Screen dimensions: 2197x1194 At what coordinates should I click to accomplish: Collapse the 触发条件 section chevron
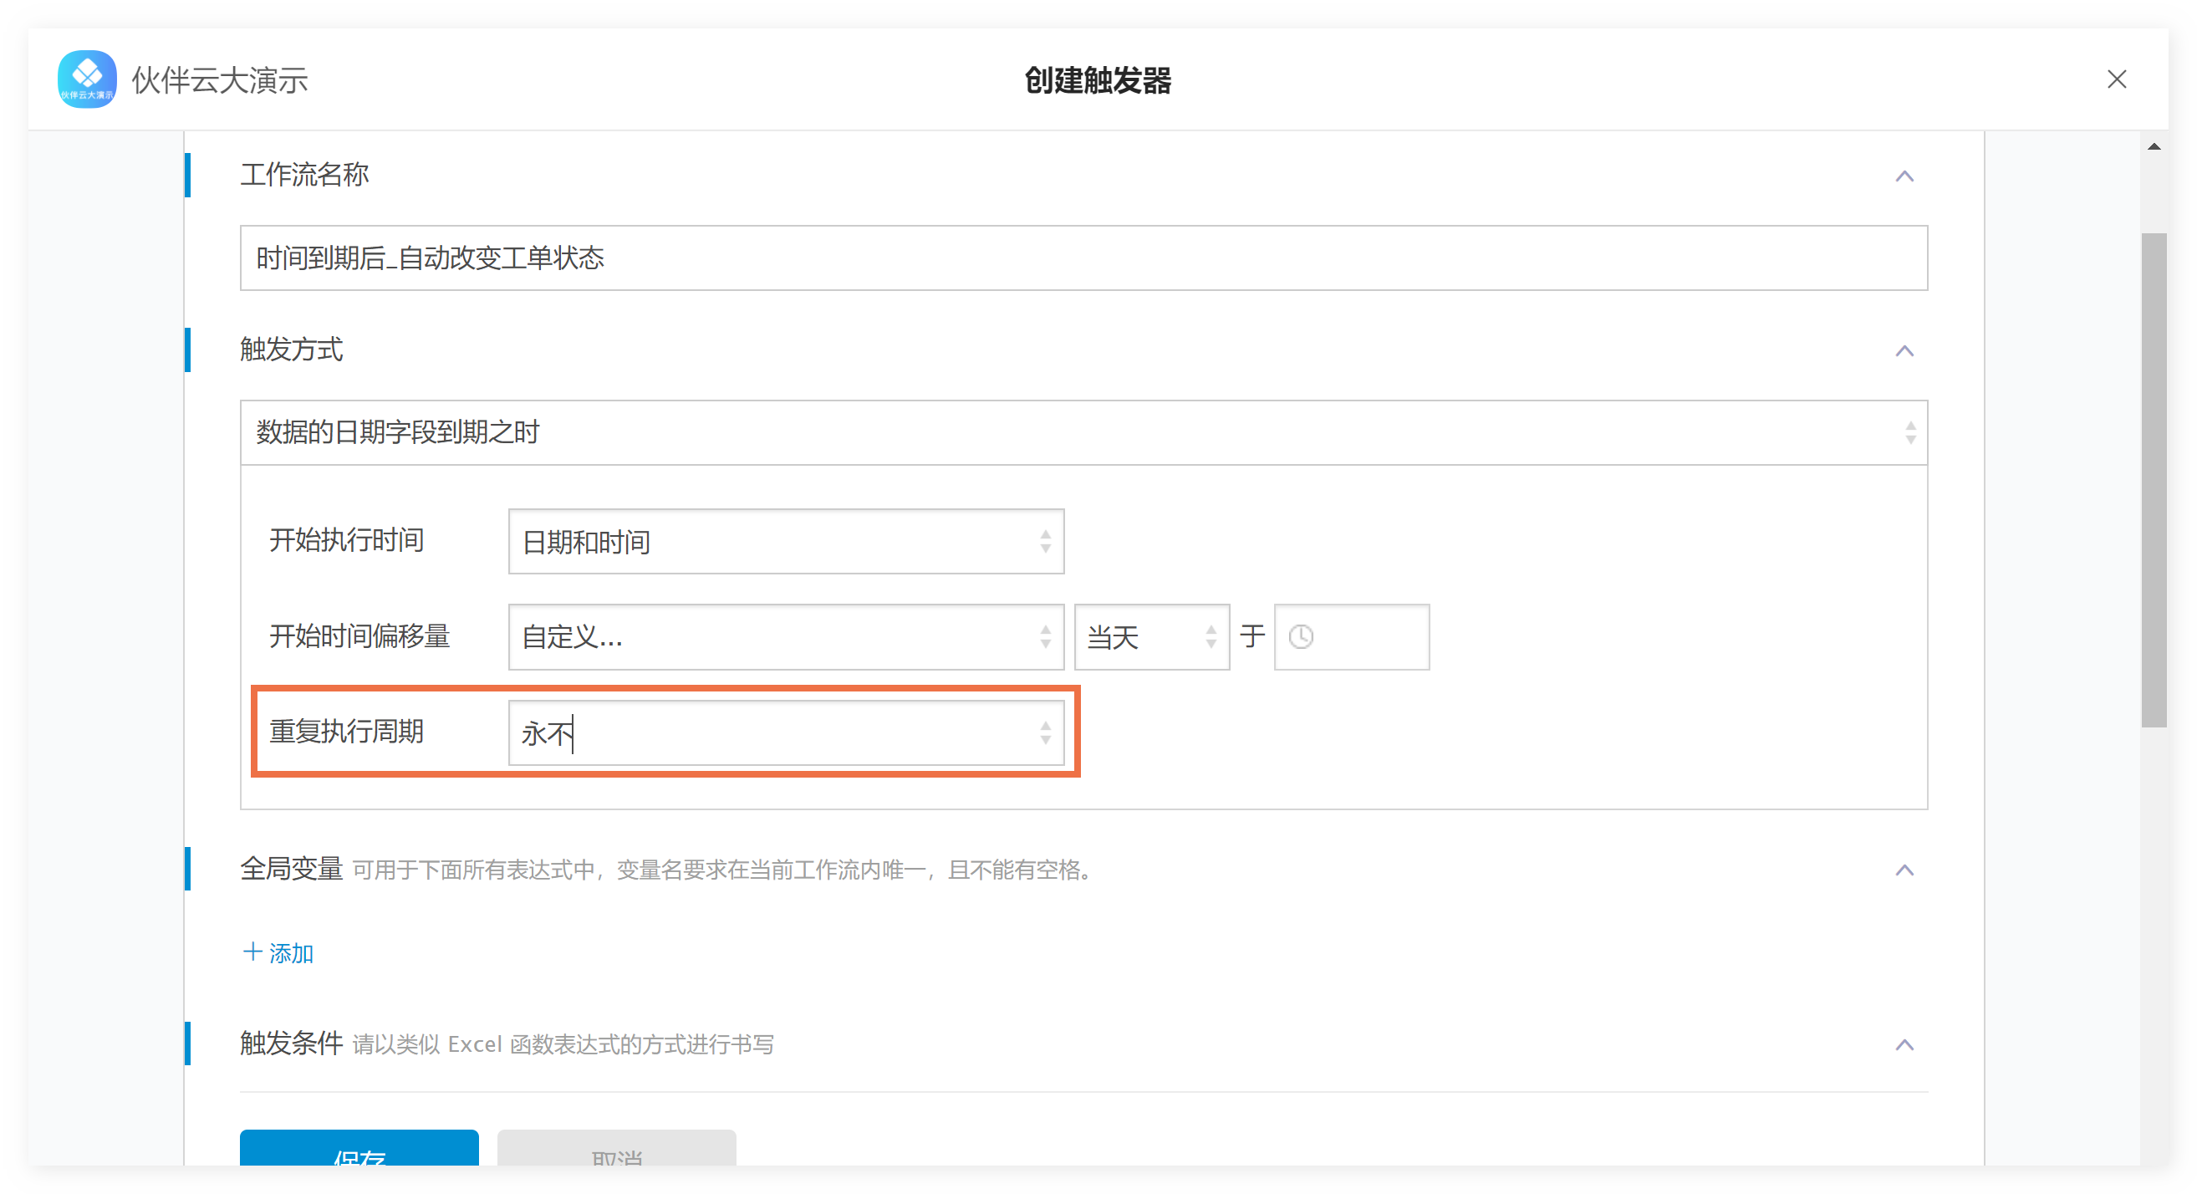tap(1904, 1045)
